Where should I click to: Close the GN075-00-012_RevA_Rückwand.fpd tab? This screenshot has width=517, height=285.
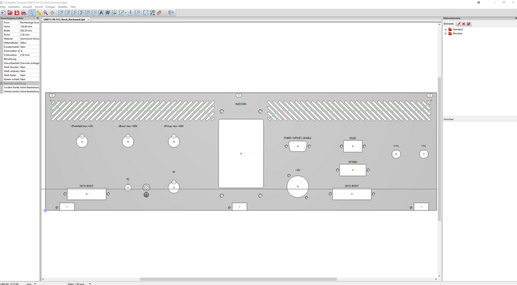point(89,19)
